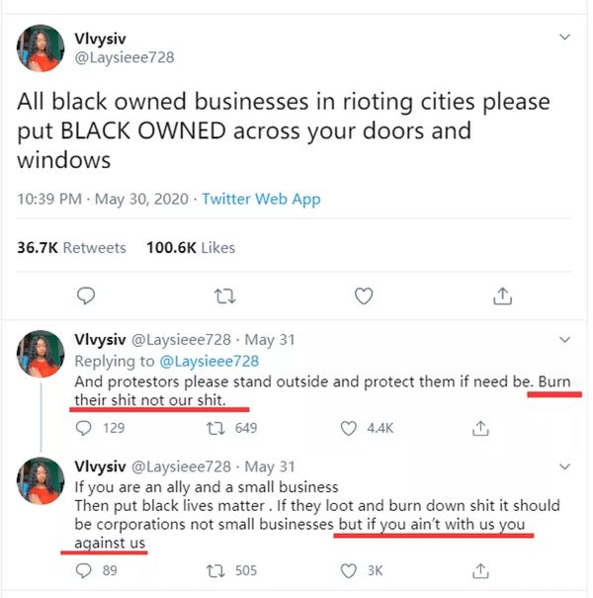Share the 'ally and a small business' reply
Image resolution: width=593 pixels, height=598 pixels.
(481, 570)
